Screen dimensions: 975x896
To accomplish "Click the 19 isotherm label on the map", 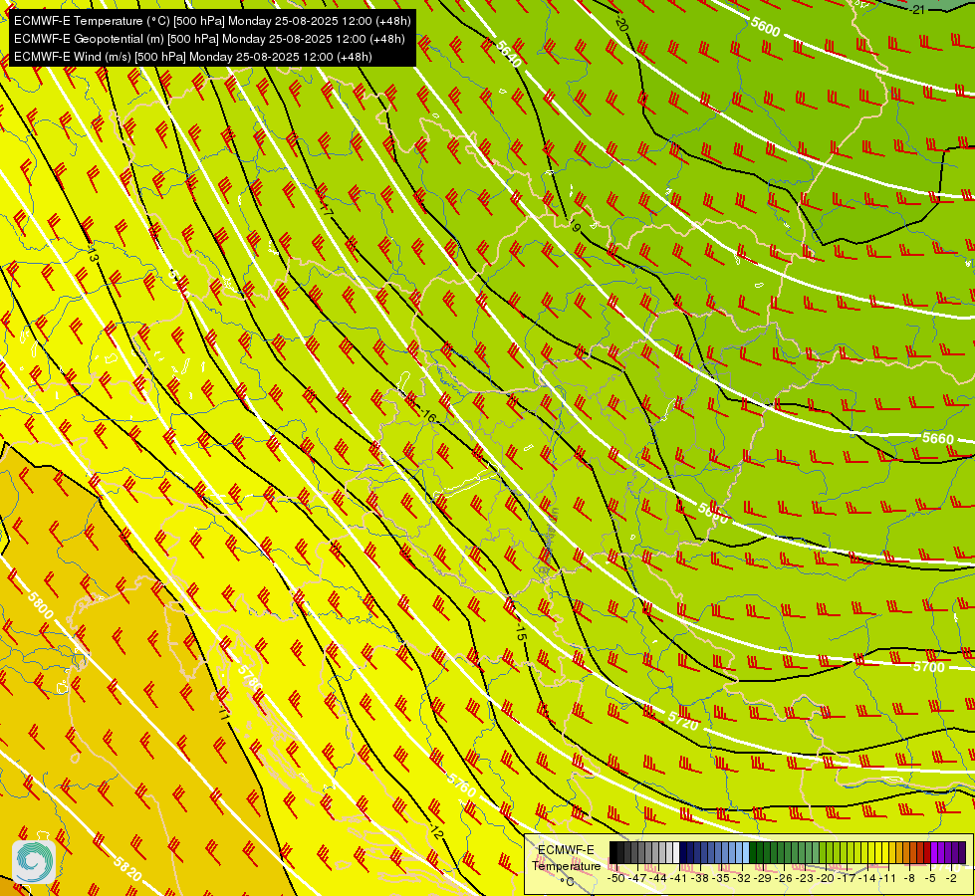I will (574, 226).
